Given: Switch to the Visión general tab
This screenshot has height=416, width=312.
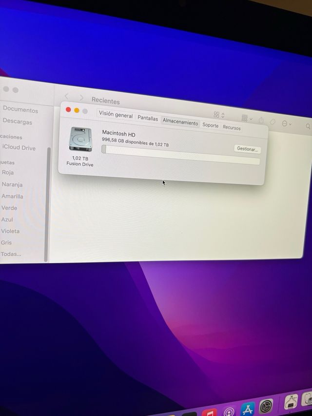Looking at the screenshot, I should [x=116, y=115].
